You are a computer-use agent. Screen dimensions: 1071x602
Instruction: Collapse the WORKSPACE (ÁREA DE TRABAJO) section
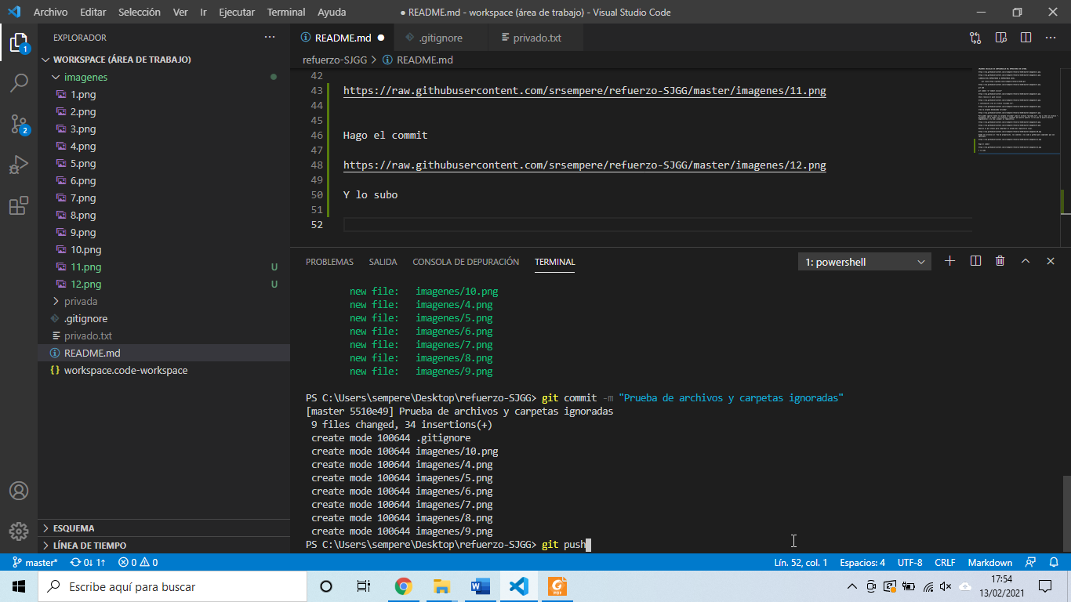pos(164,60)
